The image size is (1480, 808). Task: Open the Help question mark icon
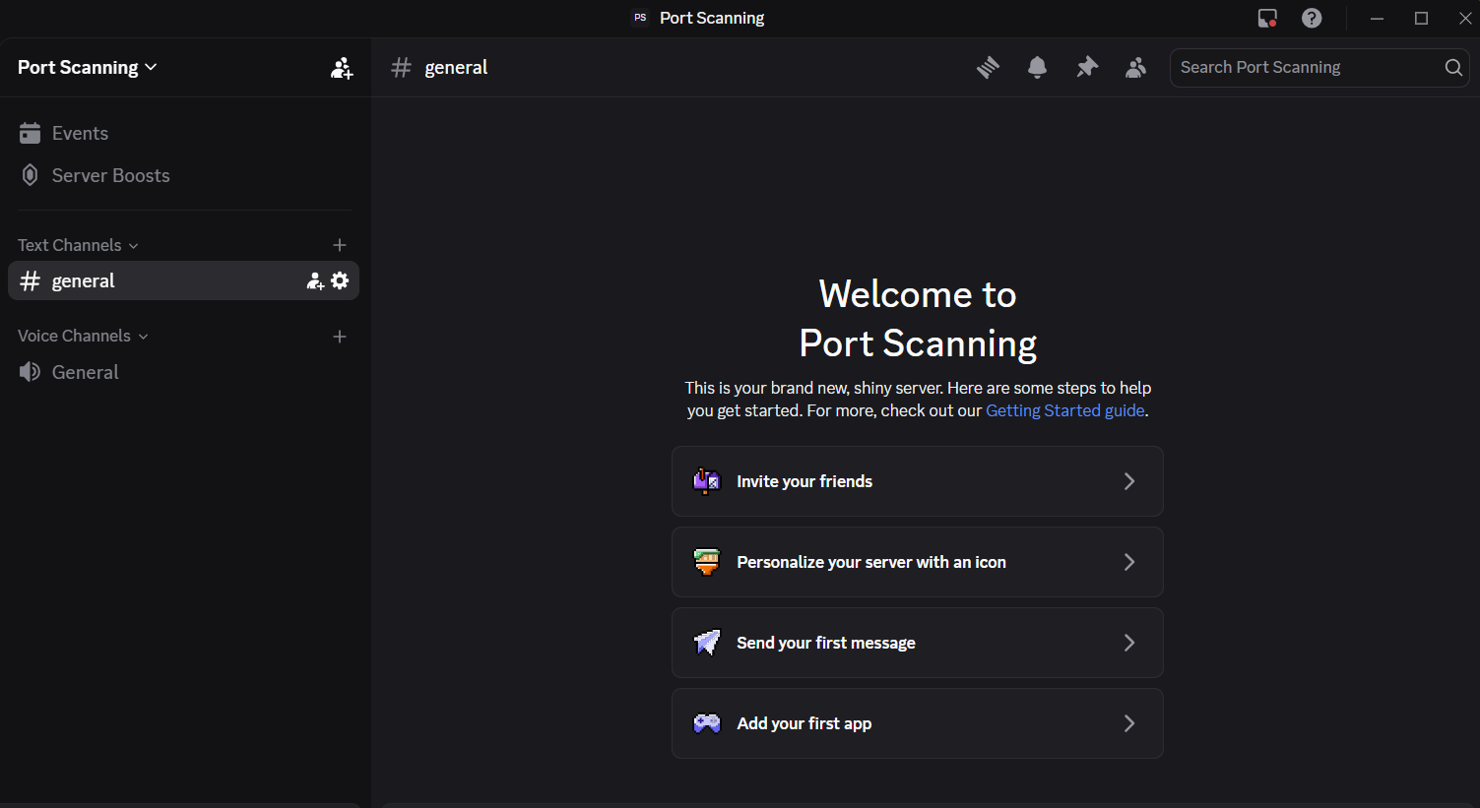[x=1312, y=18]
